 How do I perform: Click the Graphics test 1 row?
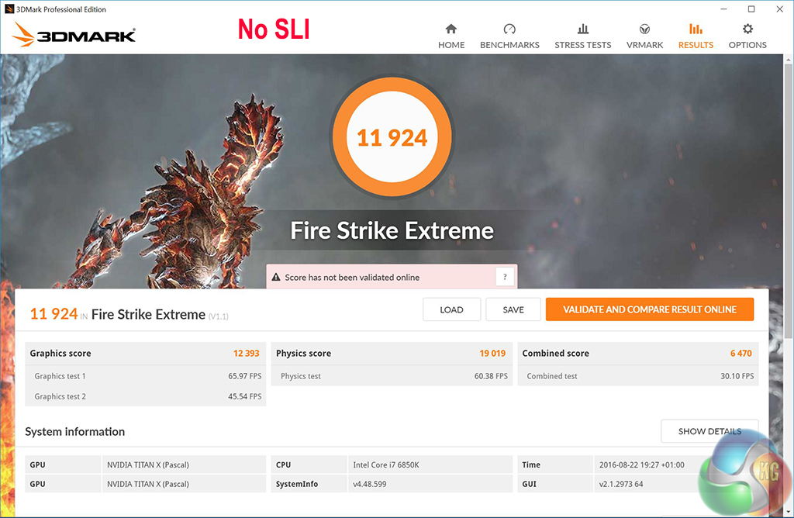coord(146,376)
